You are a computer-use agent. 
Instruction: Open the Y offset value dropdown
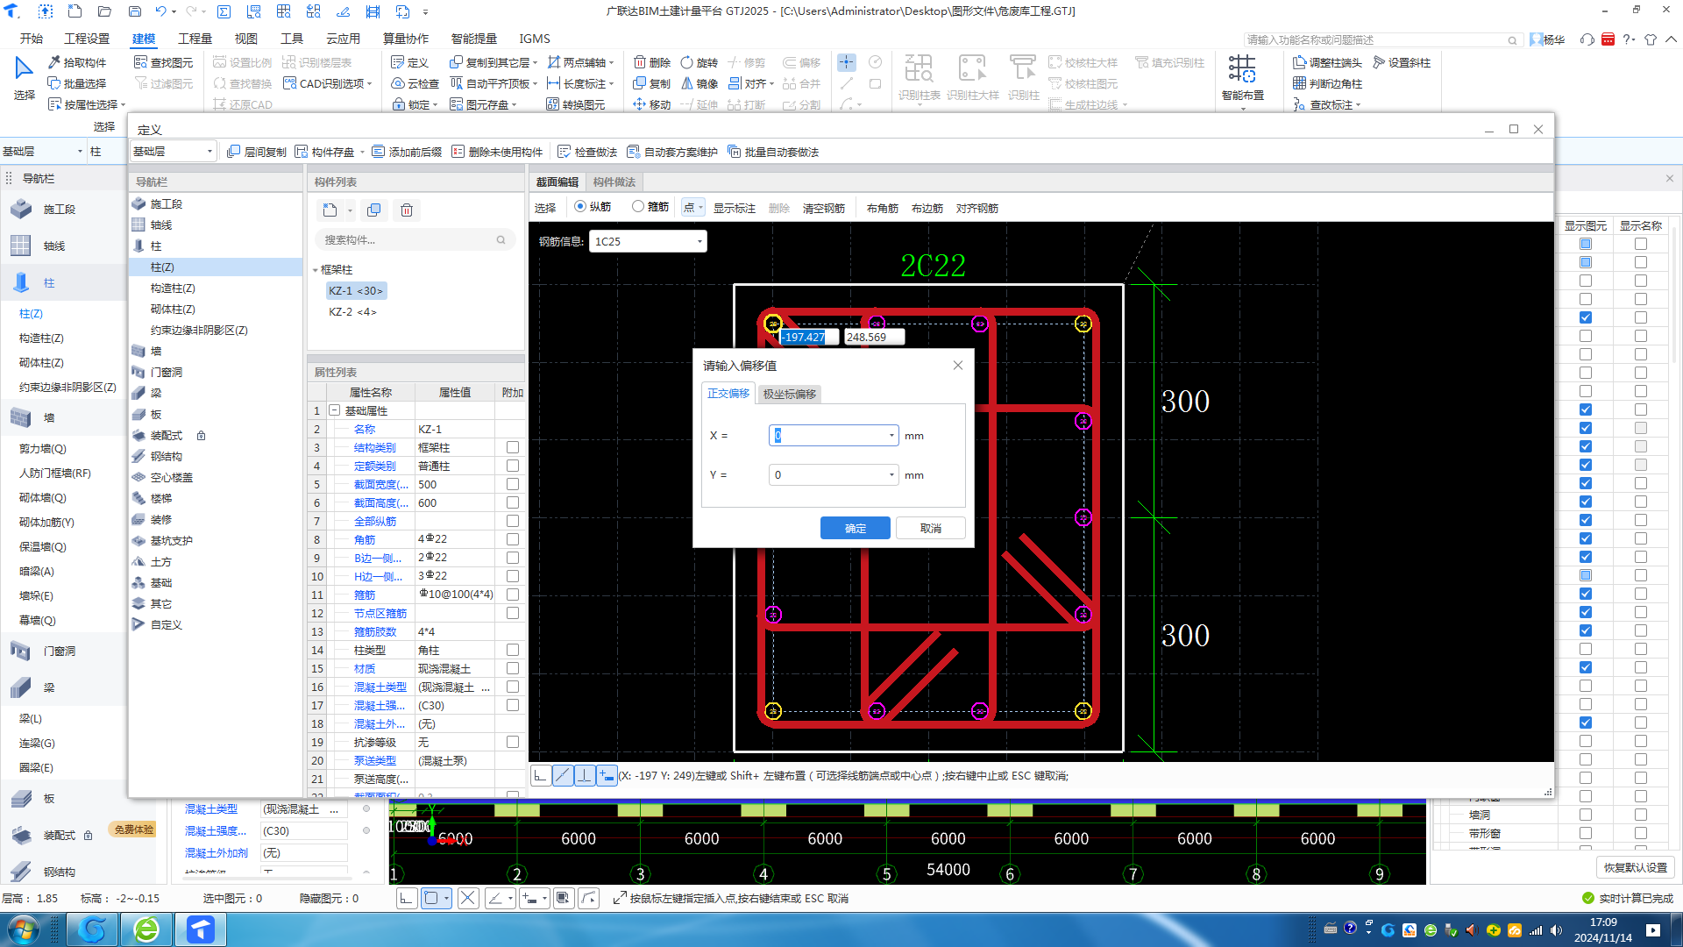click(891, 475)
